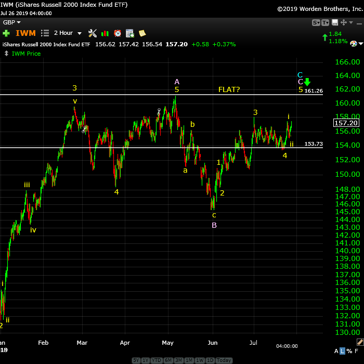Set the time range to 3M
364x364 pixels.
click(x=178, y=360)
